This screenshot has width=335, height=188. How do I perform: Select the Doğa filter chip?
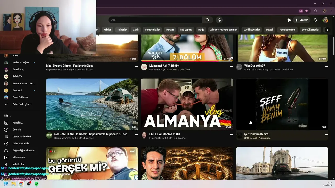click(201, 30)
